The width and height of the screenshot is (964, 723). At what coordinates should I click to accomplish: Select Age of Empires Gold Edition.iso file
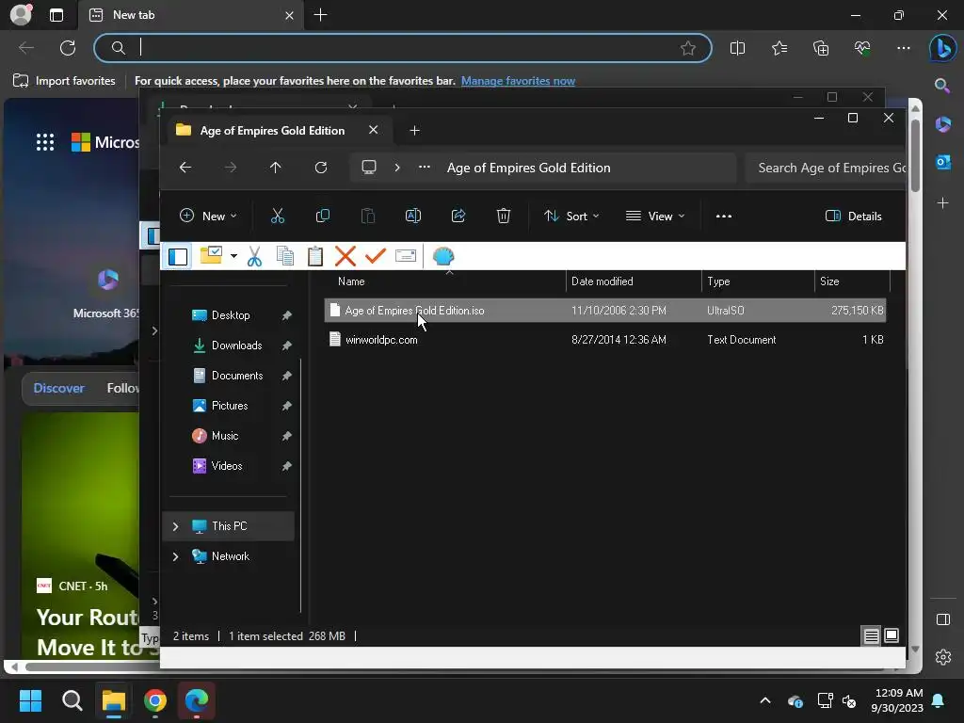pyautogui.click(x=605, y=311)
